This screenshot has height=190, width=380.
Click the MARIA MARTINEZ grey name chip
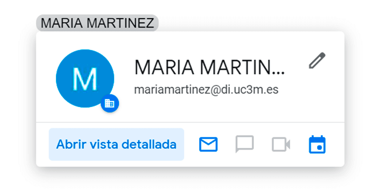coord(97,23)
